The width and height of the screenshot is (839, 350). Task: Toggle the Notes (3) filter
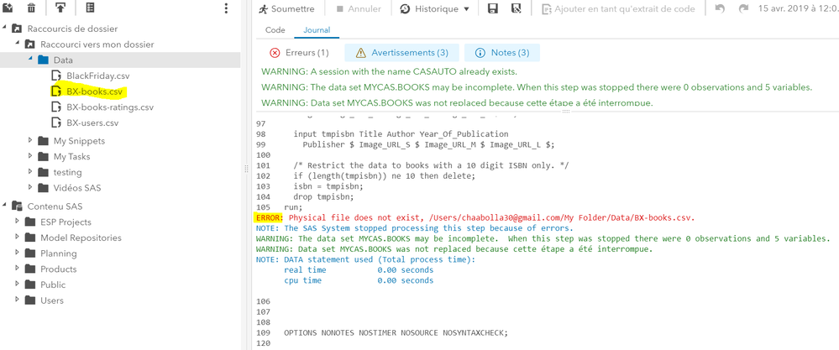(502, 52)
